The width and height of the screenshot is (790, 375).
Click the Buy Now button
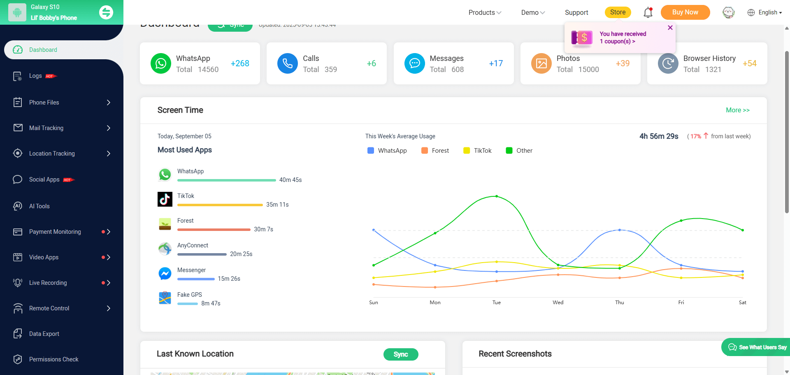(x=685, y=12)
